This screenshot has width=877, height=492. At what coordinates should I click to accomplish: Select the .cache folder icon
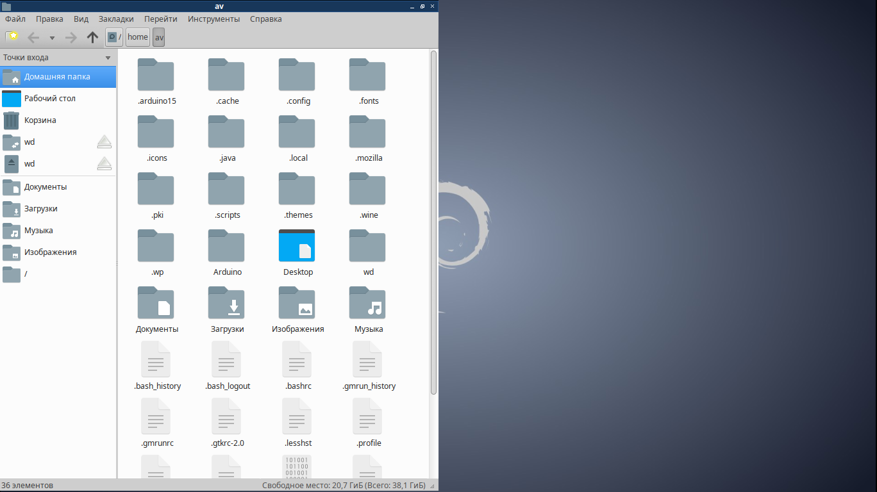click(x=226, y=75)
